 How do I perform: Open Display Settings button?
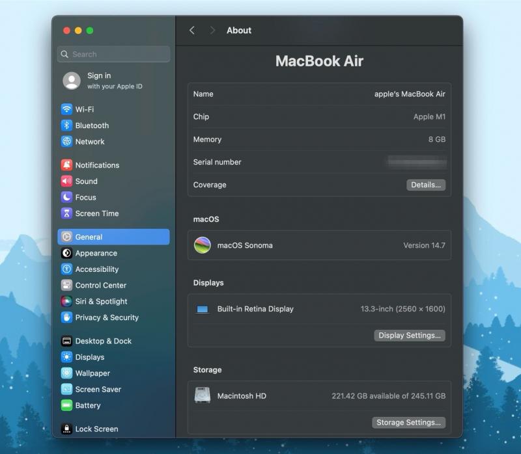(x=410, y=336)
